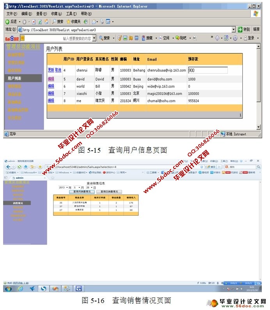Go to IE Home page icon
The height and width of the screenshot is (310, 270).
coord(46,22)
